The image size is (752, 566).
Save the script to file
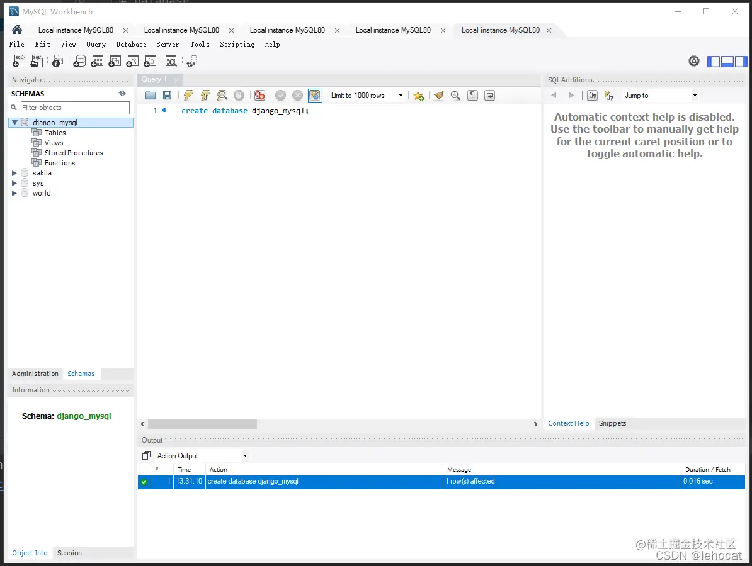pos(167,96)
